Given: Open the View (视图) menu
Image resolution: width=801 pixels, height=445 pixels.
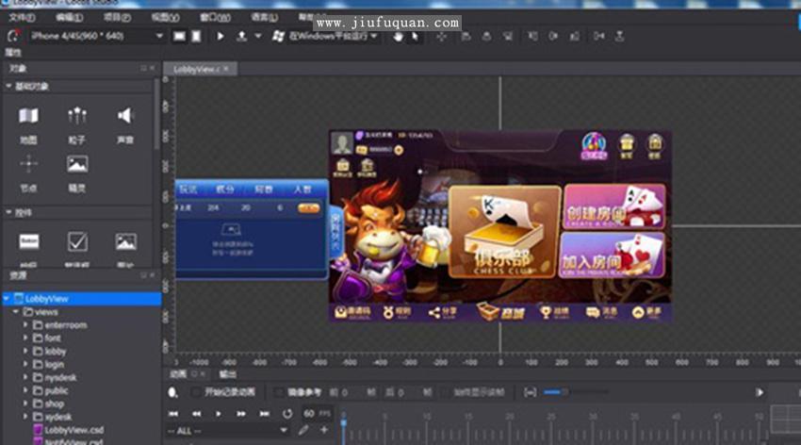Looking at the screenshot, I should click(165, 18).
